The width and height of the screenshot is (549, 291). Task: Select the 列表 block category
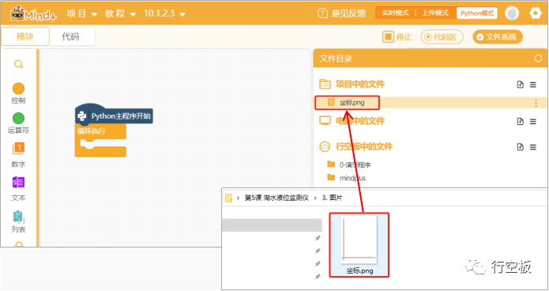pos(18,221)
